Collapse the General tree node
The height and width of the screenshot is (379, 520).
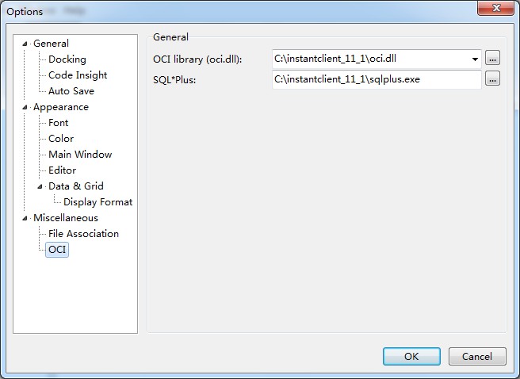(25, 44)
